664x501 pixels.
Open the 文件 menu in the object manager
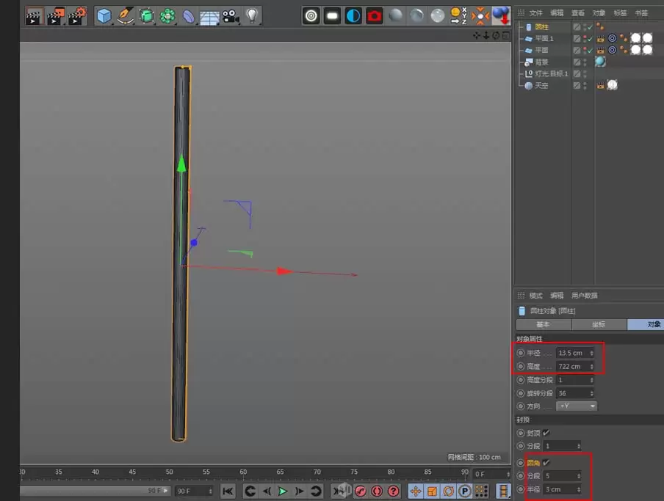point(537,12)
